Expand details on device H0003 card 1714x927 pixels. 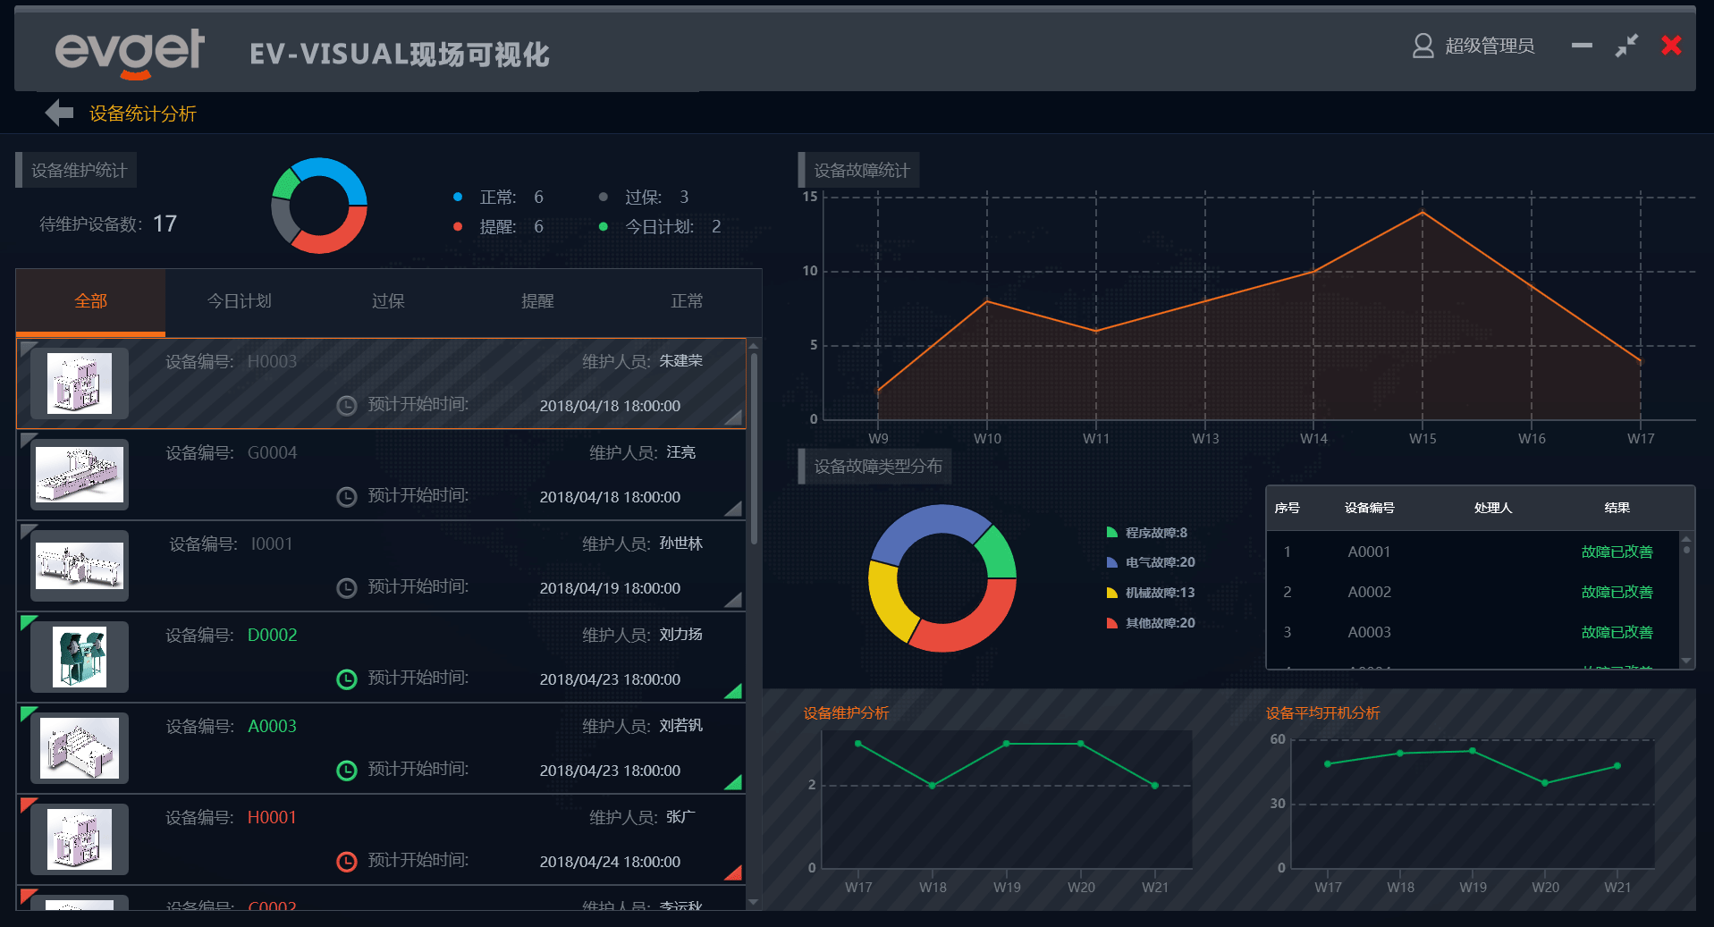click(x=733, y=417)
